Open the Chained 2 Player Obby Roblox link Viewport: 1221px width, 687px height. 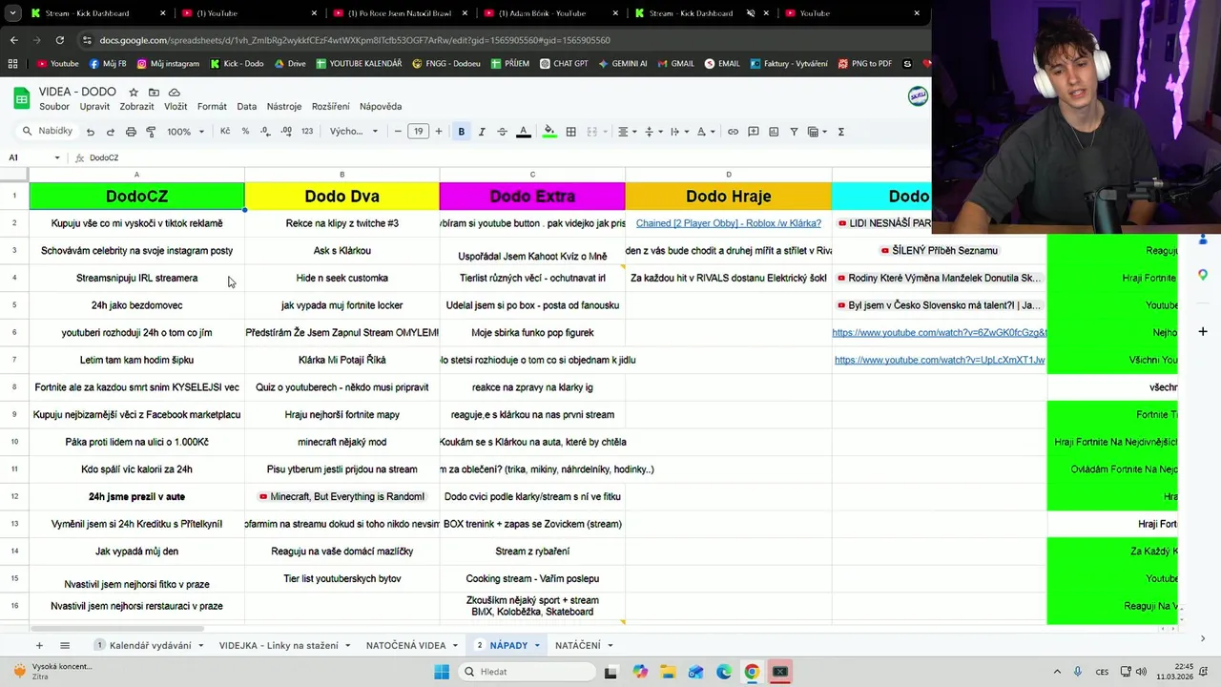coord(729,223)
